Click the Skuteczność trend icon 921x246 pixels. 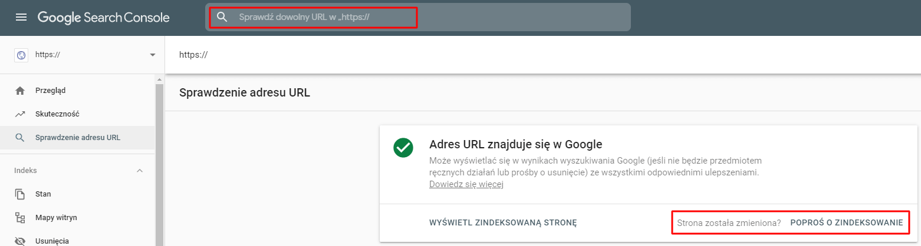20,114
